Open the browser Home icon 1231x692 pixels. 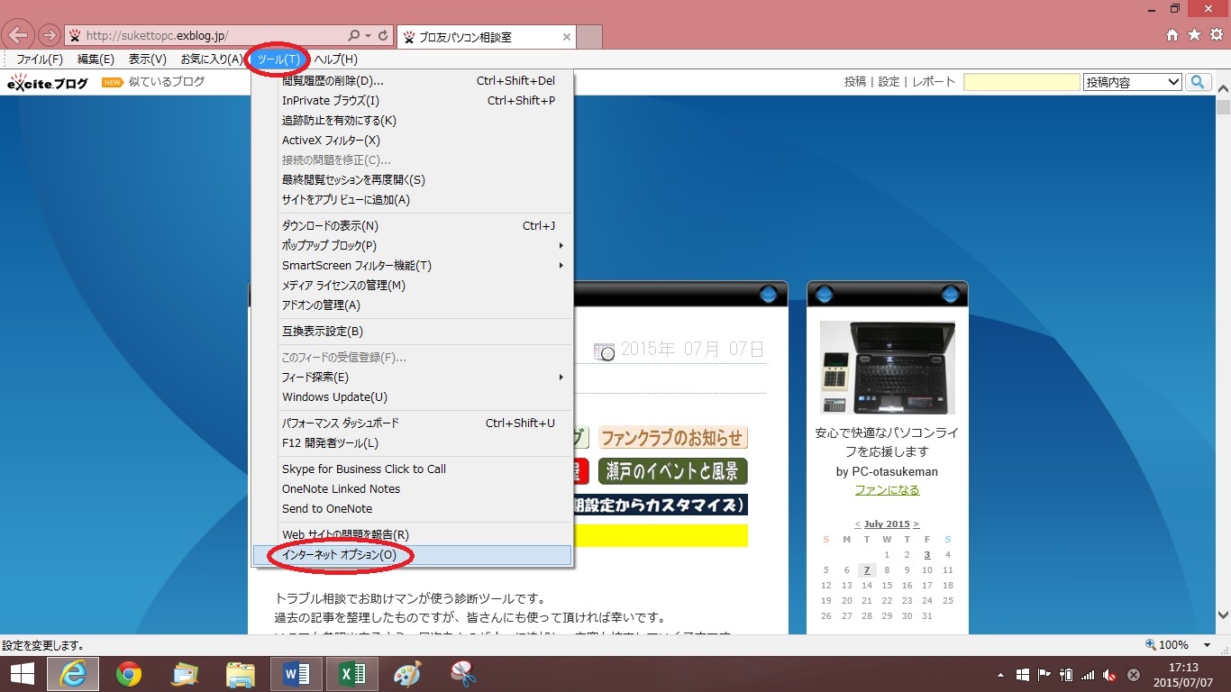pyautogui.click(x=1172, y=35)
